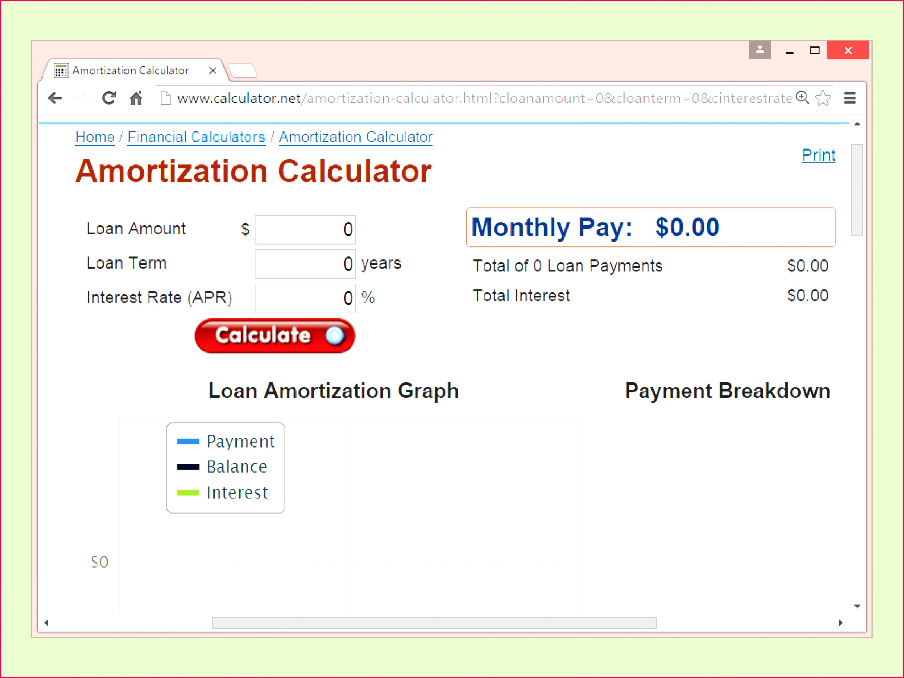Click the zoom magnifier in the address bar

tap(802, 98)
